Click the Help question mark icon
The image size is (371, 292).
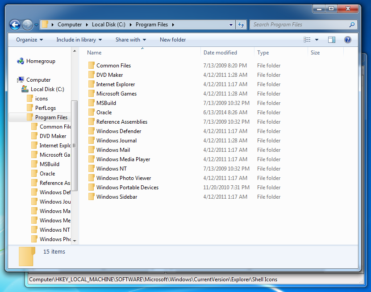347,40
